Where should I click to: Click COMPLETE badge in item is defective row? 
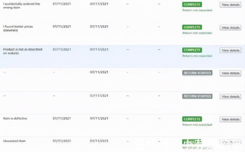(192, 119)
